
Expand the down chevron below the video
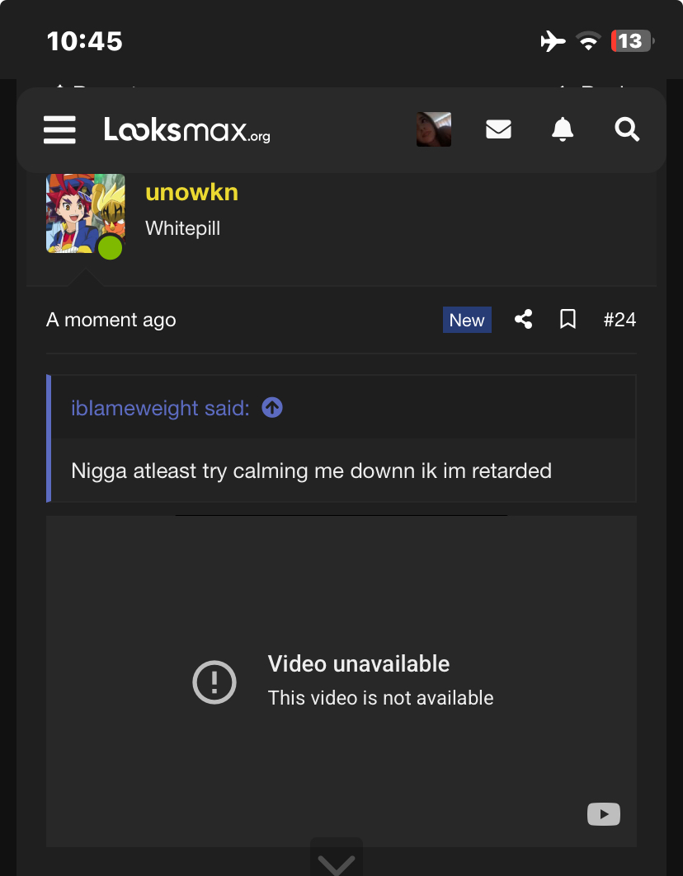tap(336, 863)
